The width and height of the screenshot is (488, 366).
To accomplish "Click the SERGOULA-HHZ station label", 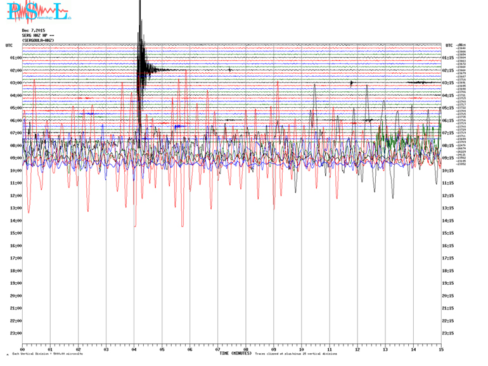I will click(37, 40).
